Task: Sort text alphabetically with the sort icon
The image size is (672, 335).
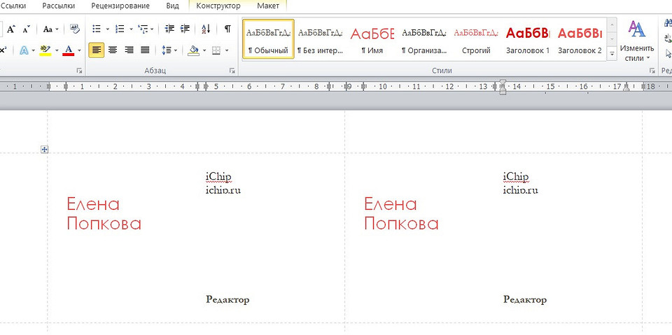Action: tap(206, 29)
